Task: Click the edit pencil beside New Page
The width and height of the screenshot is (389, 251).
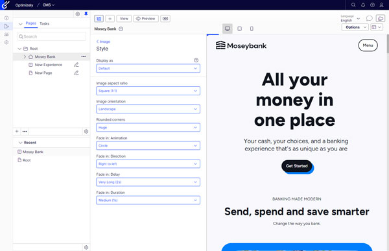Action: [76, 73]
